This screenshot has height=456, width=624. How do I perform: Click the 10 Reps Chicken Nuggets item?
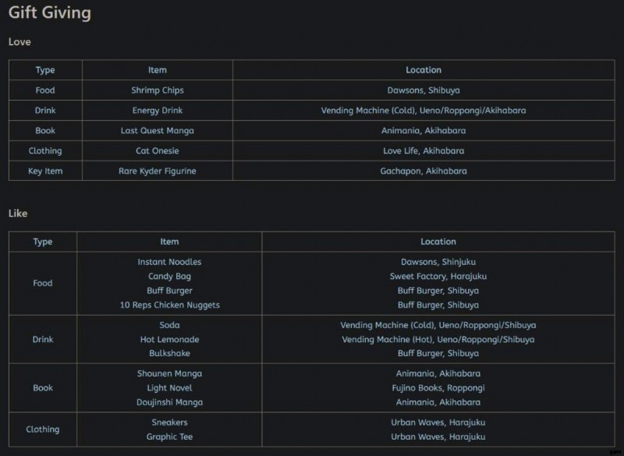coord(169,305)
